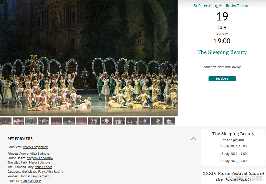
Task: Open the Alisa Barinova performer link
Action: point(40,153)
